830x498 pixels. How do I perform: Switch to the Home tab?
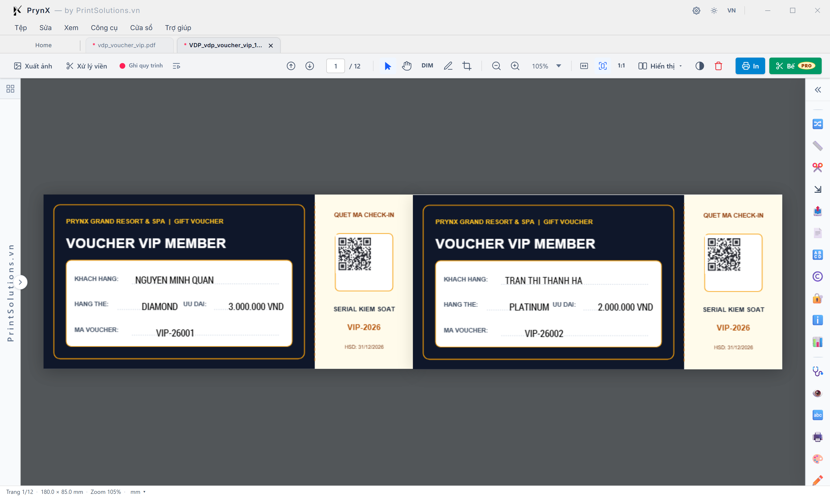43,45
